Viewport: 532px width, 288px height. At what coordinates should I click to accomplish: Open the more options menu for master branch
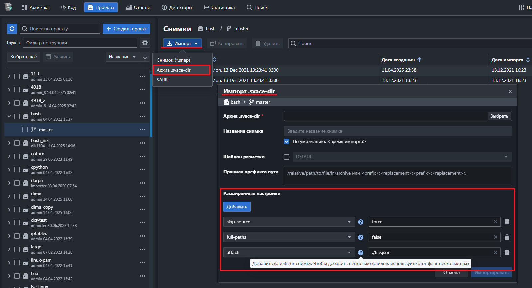tap(143, 130)
